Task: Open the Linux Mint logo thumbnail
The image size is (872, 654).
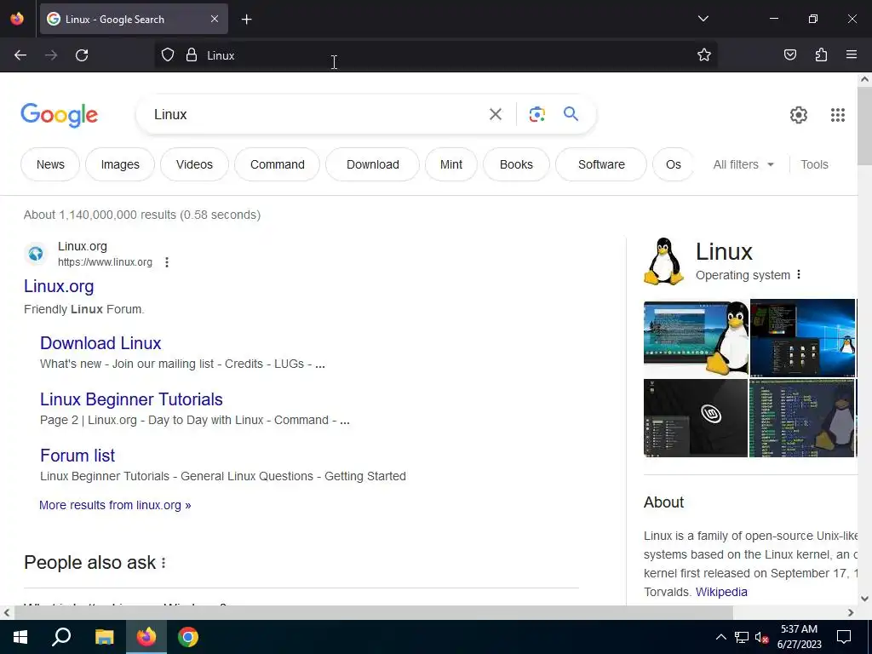Action: [696, 418]
